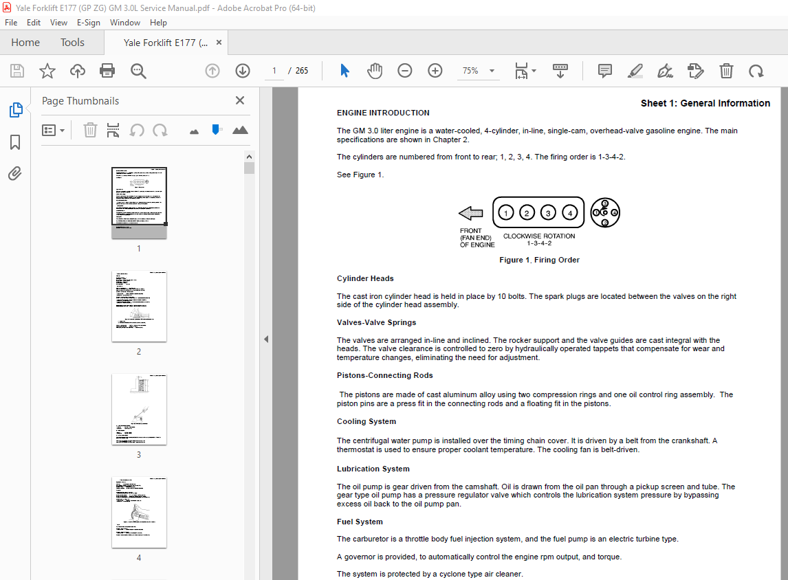Screen dimensions: 788x580
Task: Click the Edit stamp tool icon
Action: [696, 71]
